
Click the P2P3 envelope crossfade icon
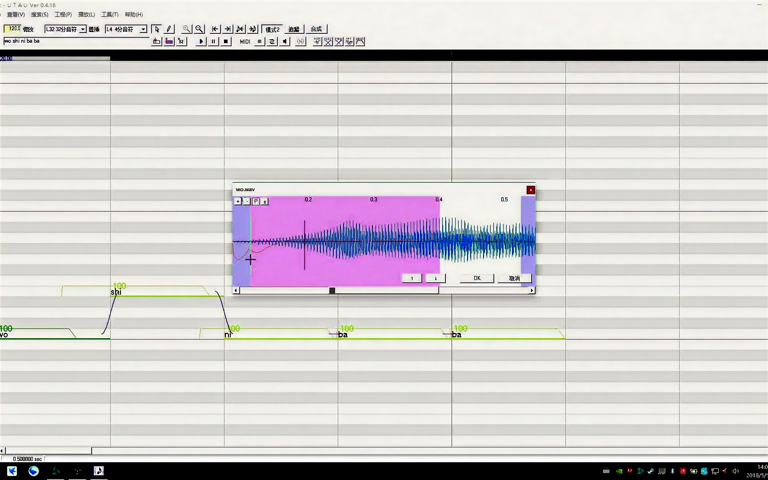pyautogui.click(x=328, y=41)
